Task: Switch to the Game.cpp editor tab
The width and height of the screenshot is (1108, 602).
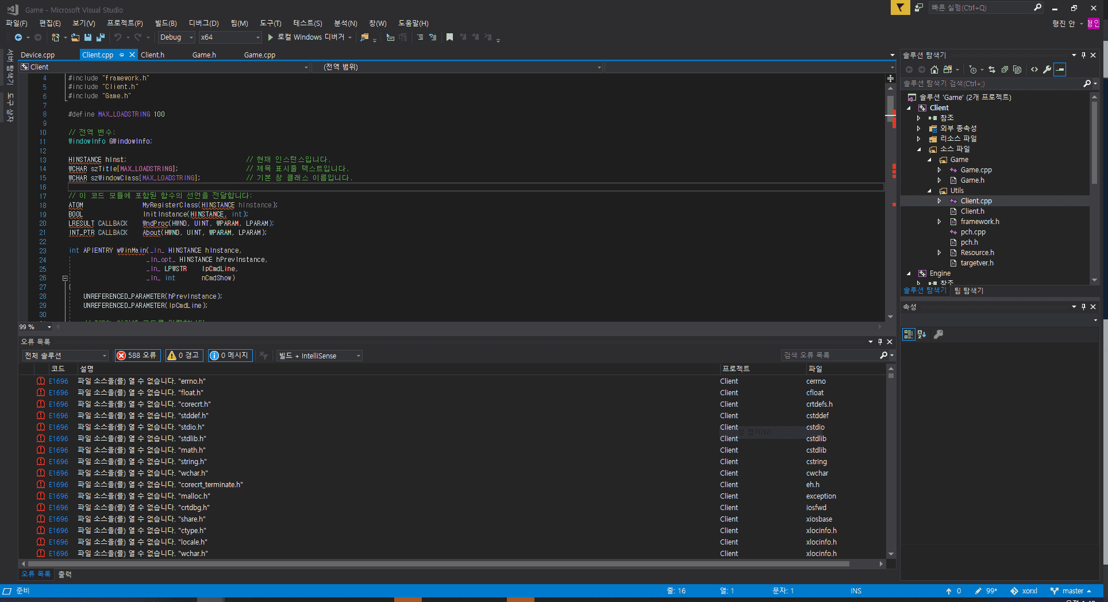Action: tap(259, 55)
